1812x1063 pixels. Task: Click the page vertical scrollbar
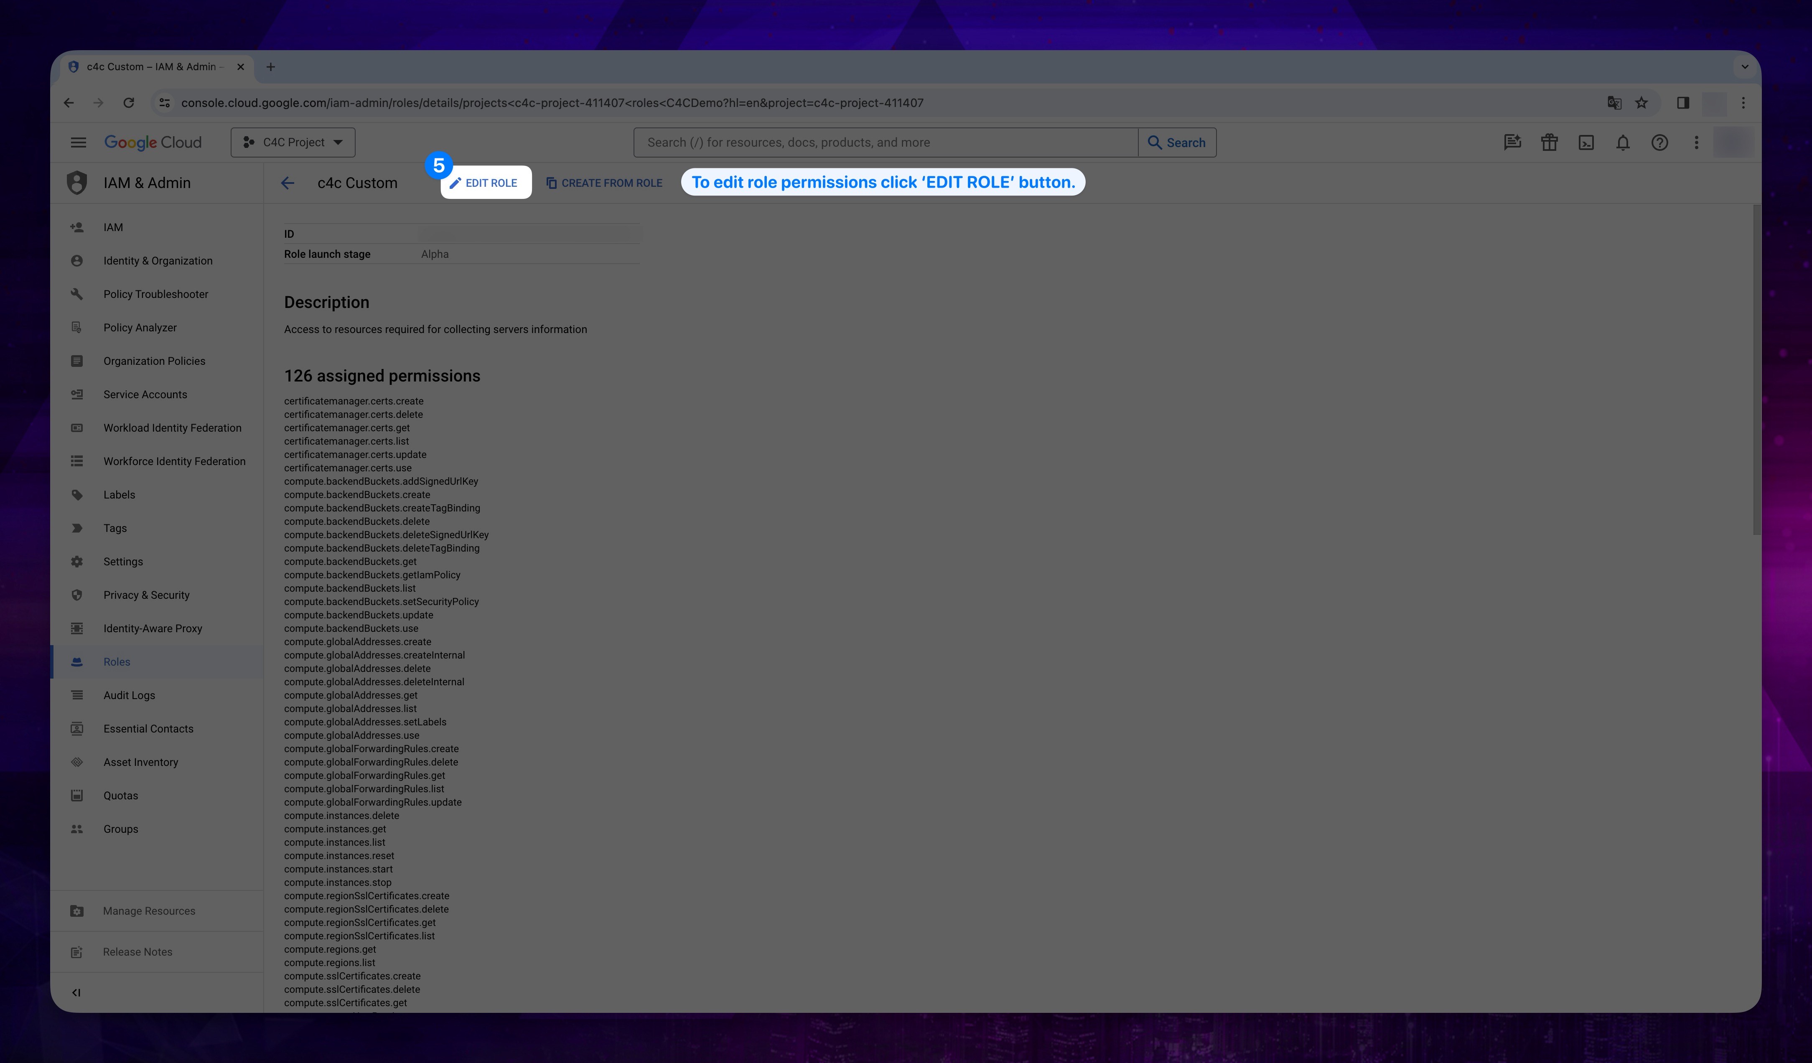point(1757,369)
